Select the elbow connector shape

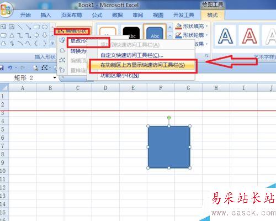click(x=20, y=35)
